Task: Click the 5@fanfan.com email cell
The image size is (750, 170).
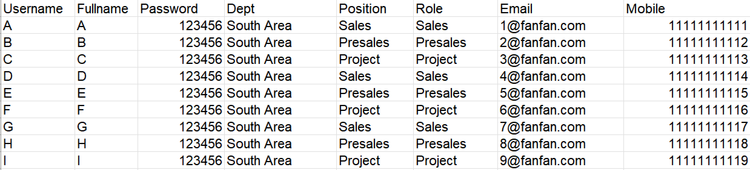Action: 543,93
